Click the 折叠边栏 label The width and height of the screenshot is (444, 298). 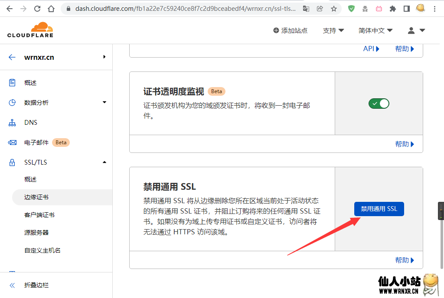tap(36, 285)
